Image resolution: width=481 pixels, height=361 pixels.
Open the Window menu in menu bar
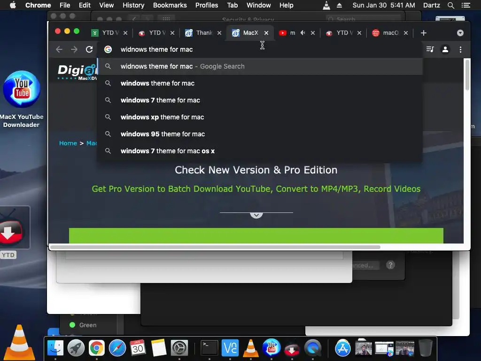(258, 5)
